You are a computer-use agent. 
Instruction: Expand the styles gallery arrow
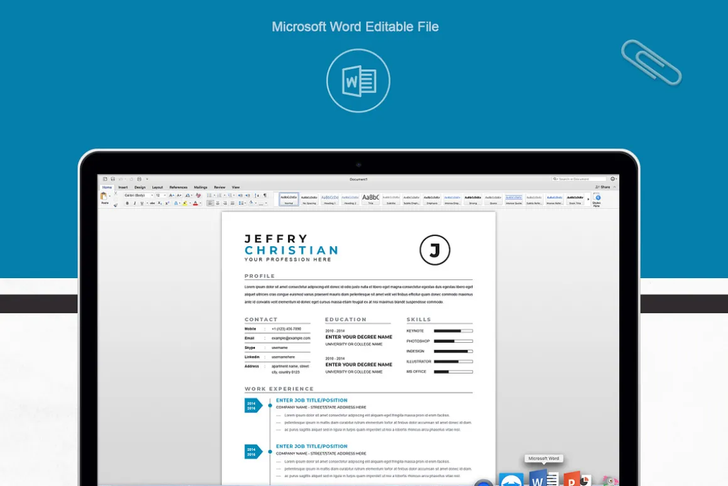pyautogui.click(x=588, y=199)
